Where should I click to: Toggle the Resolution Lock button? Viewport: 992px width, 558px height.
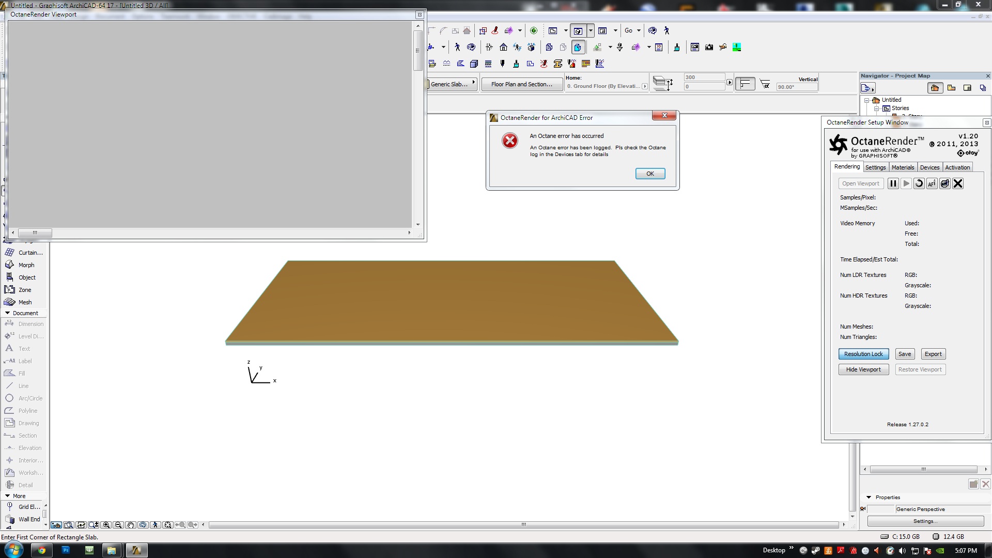point(863,354)
